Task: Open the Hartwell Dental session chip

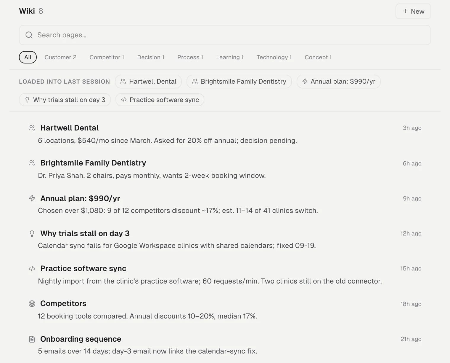Action: pos(148,81)
